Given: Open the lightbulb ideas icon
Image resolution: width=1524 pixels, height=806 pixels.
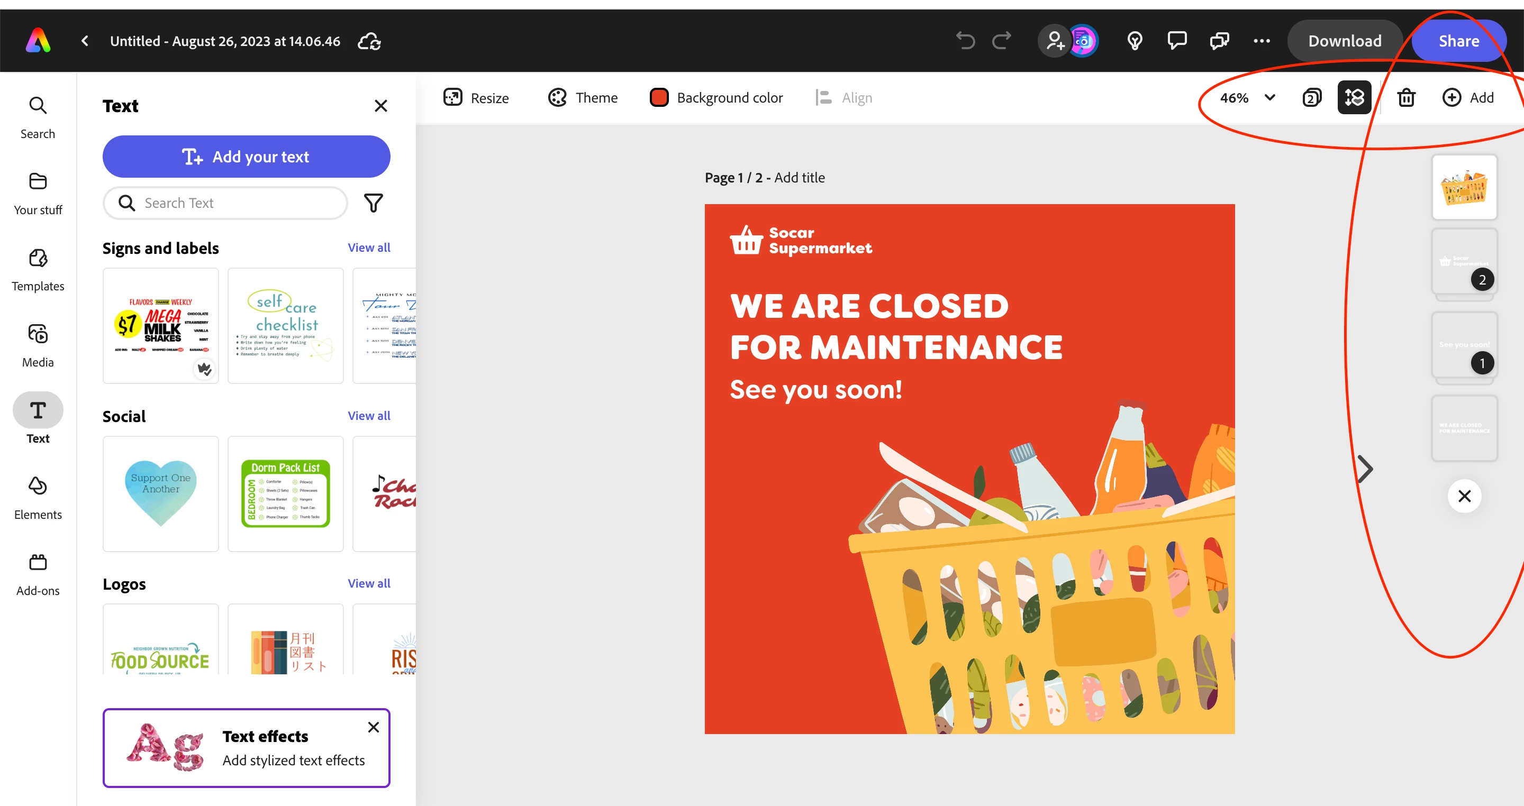Looking at the screenshot, I should pos(1134,41).
